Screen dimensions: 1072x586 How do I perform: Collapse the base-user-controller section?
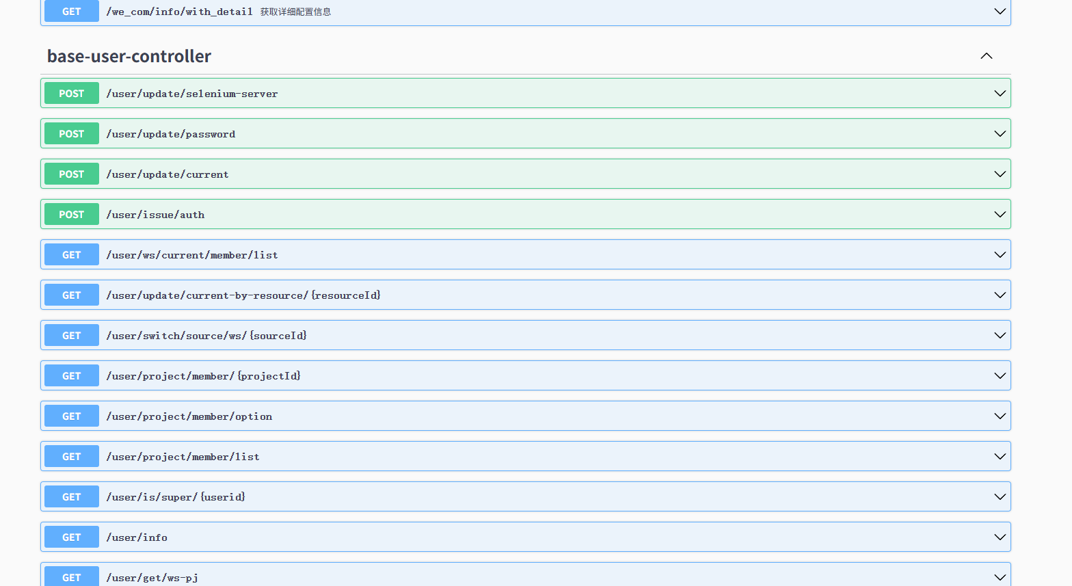click(x=986, y=56)
